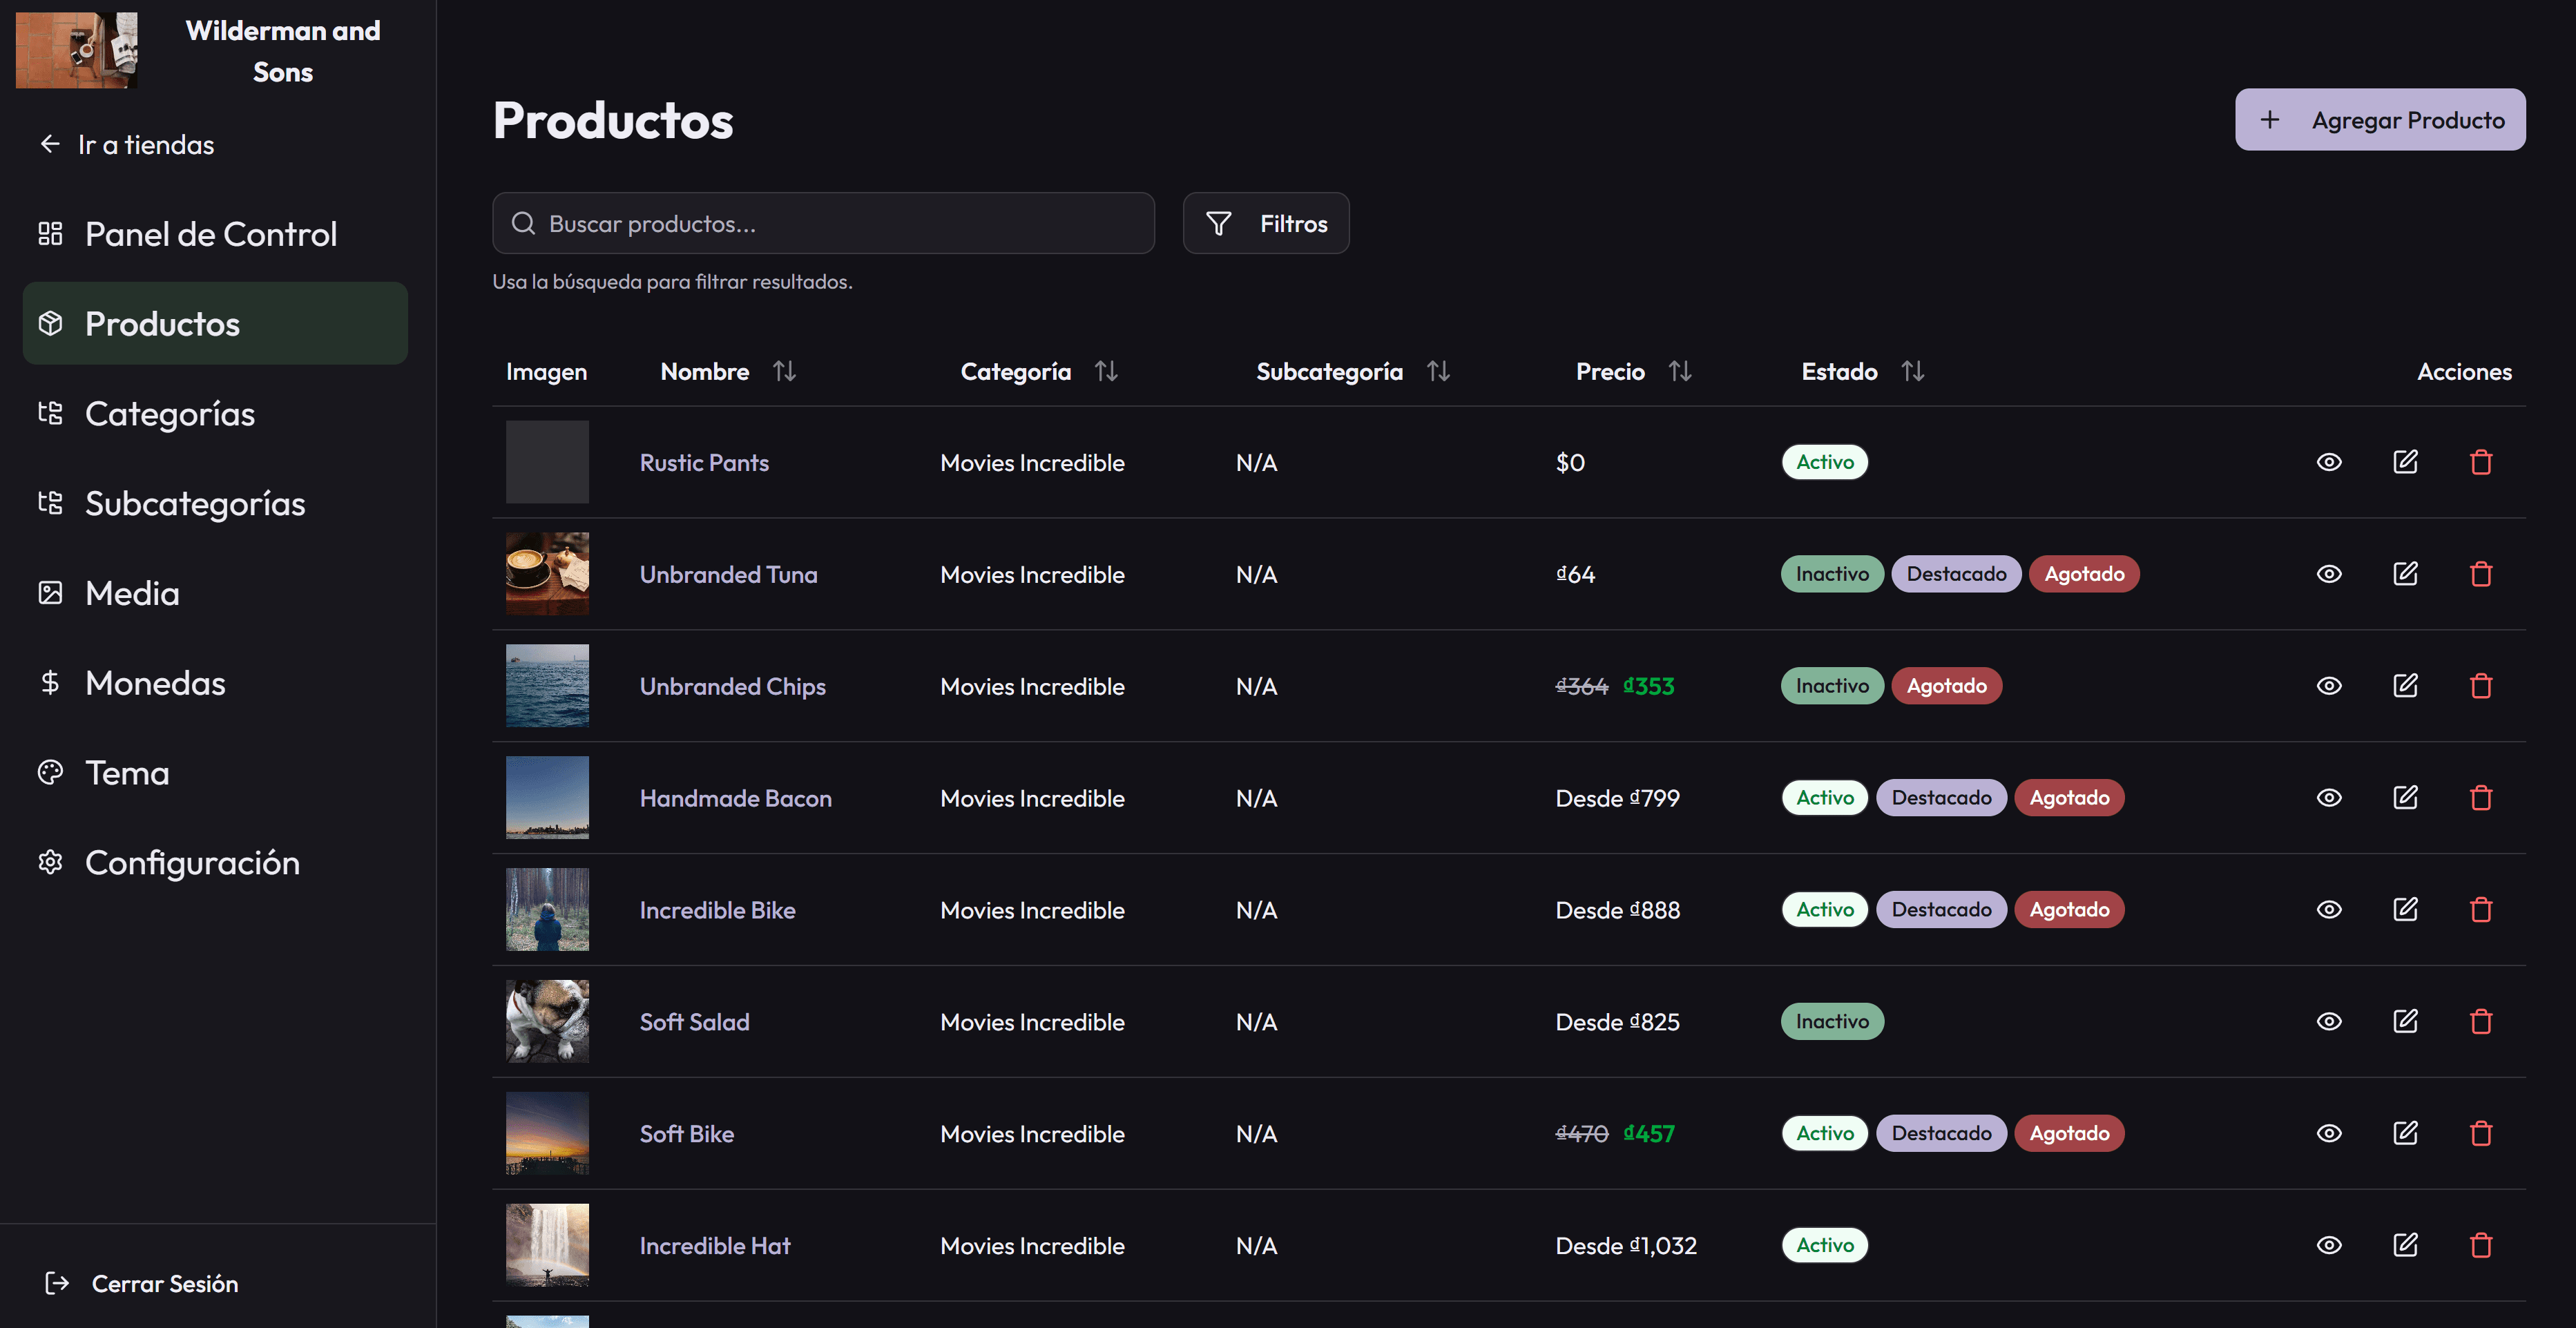Edit the Soft Bike product
Screen dimensions: 2576x1328
click(x=2405, y=1133)
